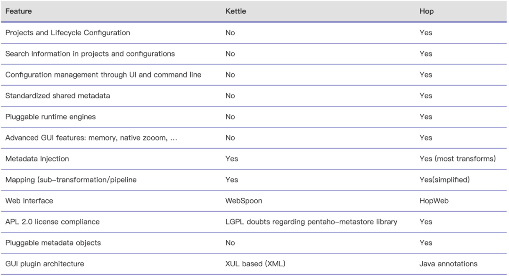Click the LGPL doubts regarding pentaho-metastore text
Image resolution: width=509 pixels, height=276 pixels.
click(x=311, y=221)
